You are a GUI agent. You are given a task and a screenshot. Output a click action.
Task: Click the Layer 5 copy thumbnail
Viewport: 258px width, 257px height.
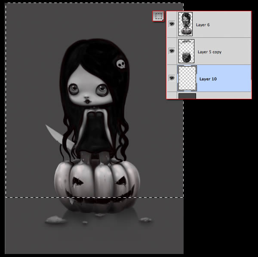[186, 51]
